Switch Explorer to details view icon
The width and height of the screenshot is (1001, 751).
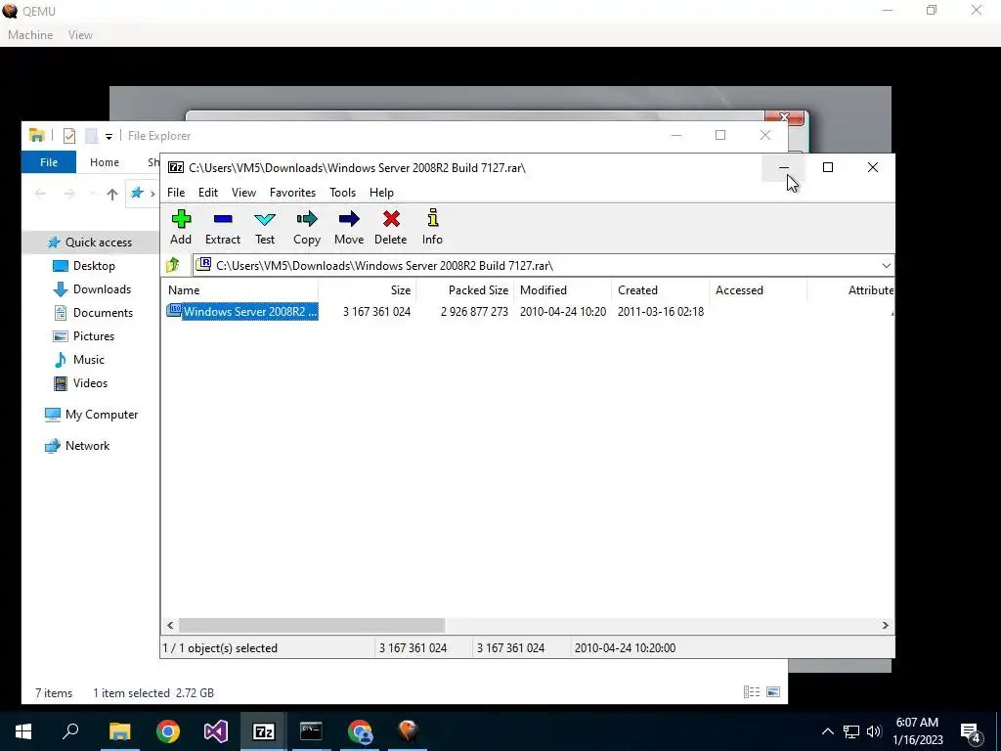pyautogui.click(x=752, y=691)
